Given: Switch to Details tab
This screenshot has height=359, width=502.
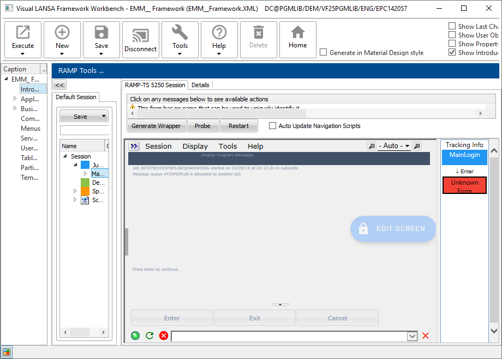Looking at the screenshot, I should [200, 85].
